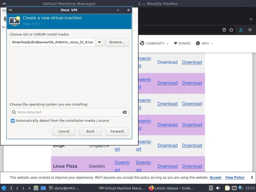Switch to workspace 2 in the taskbar

tap(17, 188)
